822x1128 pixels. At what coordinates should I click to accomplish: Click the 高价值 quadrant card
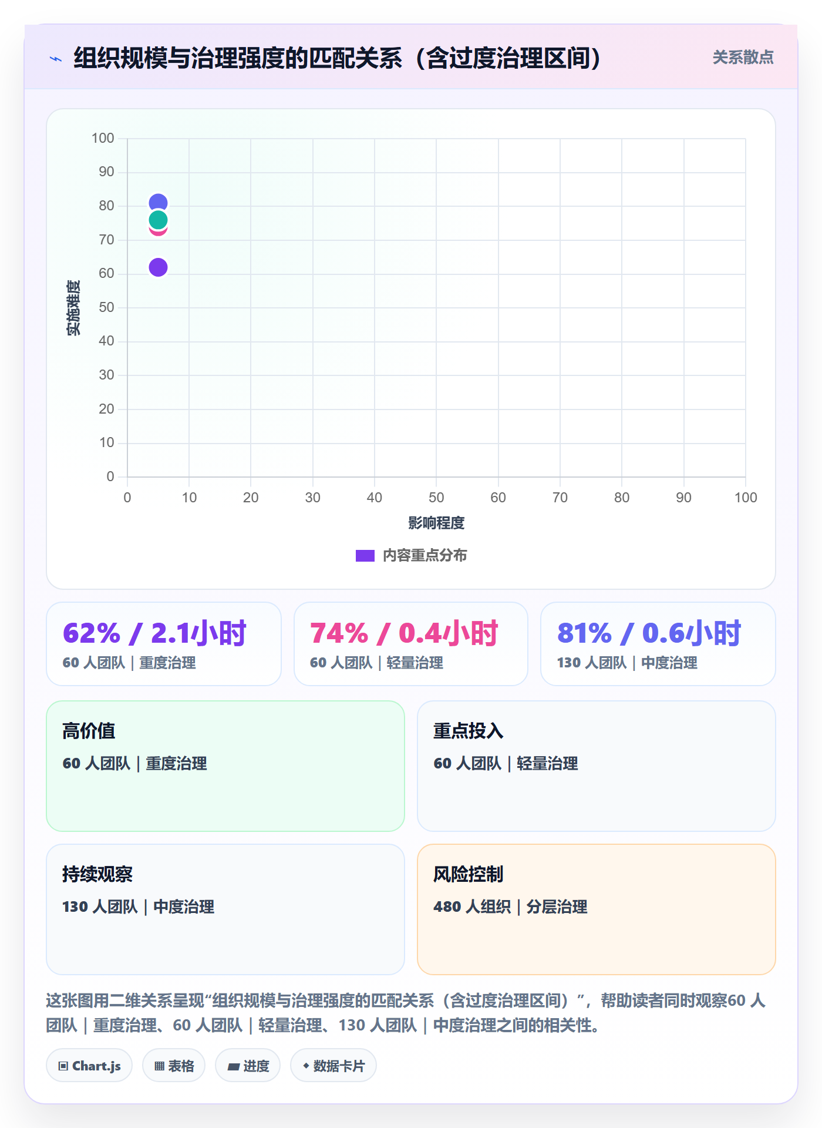click(x=225, y=766)
